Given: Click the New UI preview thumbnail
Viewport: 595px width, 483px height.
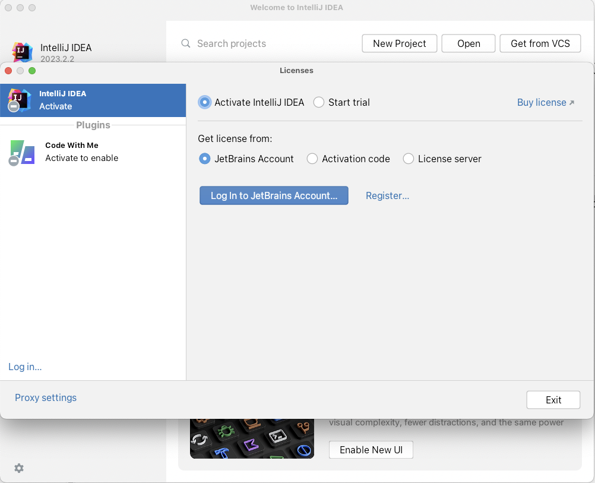Looking at the screenshot, I should click(252, 438).
